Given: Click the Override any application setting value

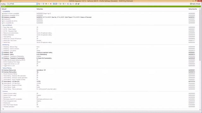Looking at the screenshot, I should pyautogui.click(x=44, y=52).
